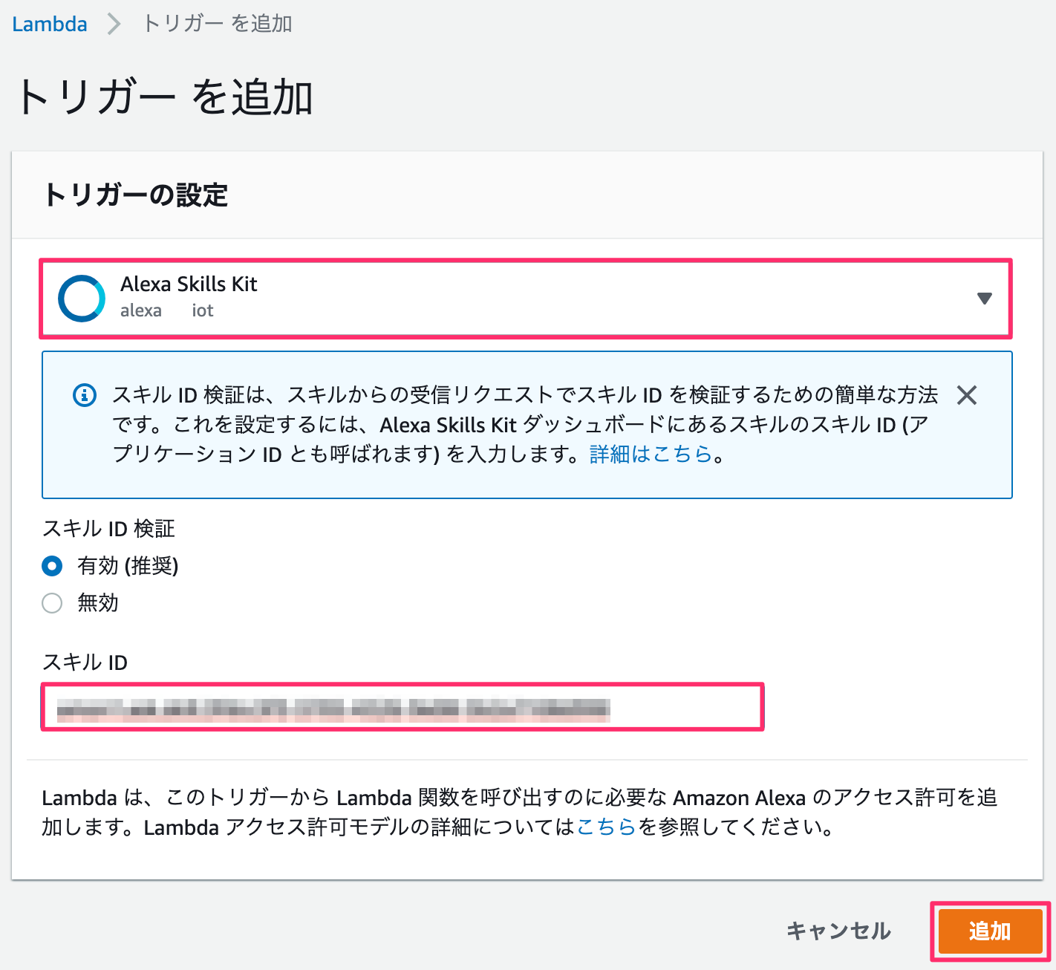Screen dimensions: 1056x970
Task: Go to Lambda via the breadcrumb link
Action: (x=50, y=24)
